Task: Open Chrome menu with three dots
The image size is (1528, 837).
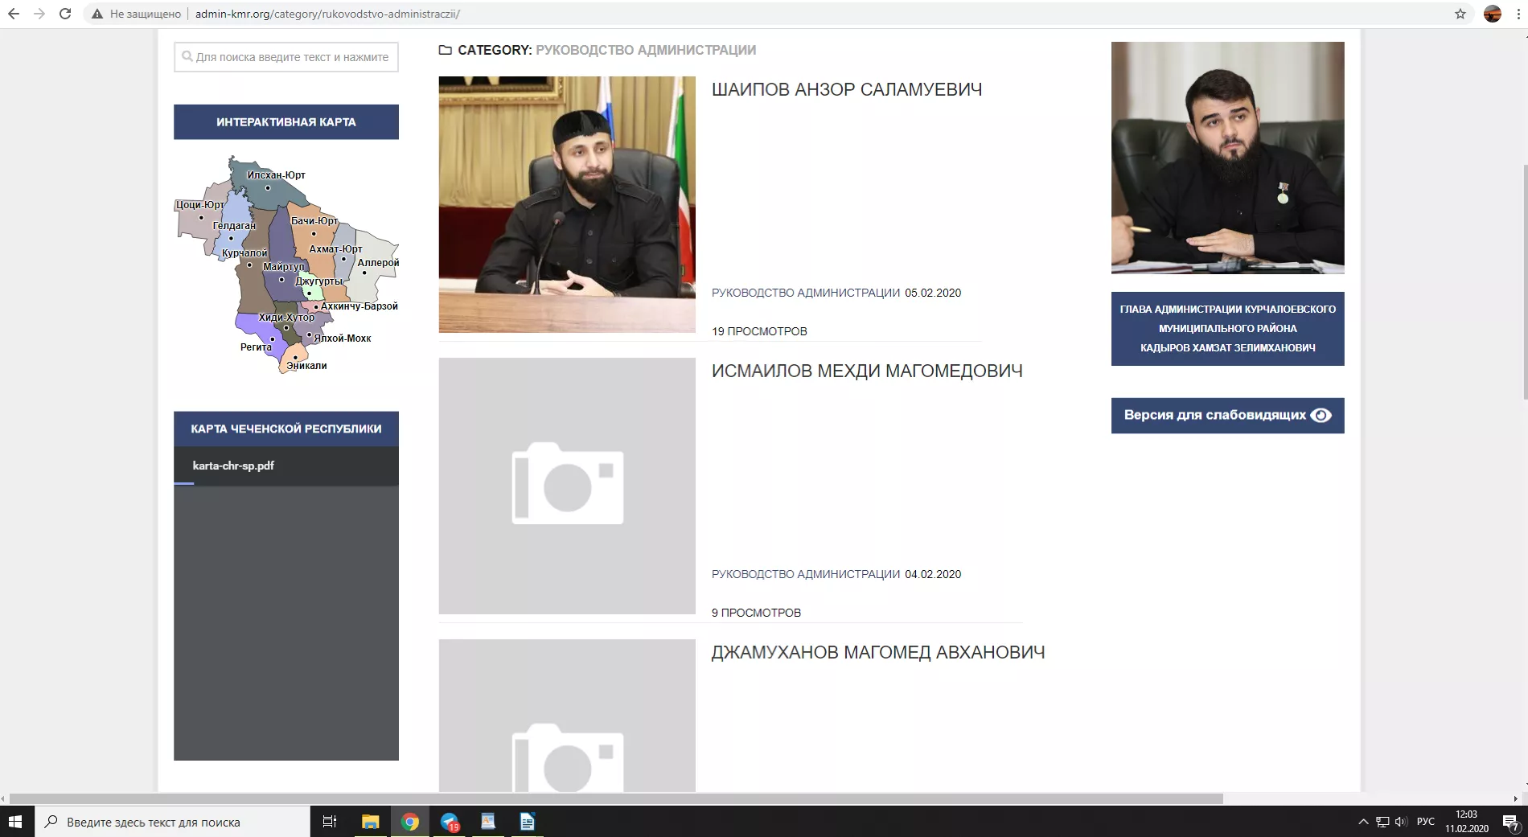Action: 1518,14
